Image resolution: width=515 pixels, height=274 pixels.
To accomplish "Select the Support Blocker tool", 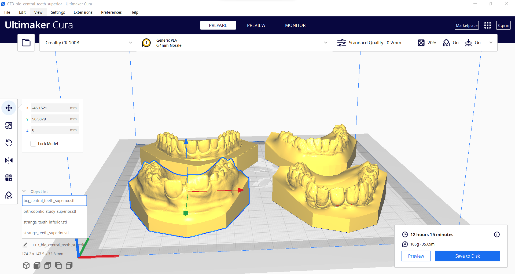I will point(9,195).
